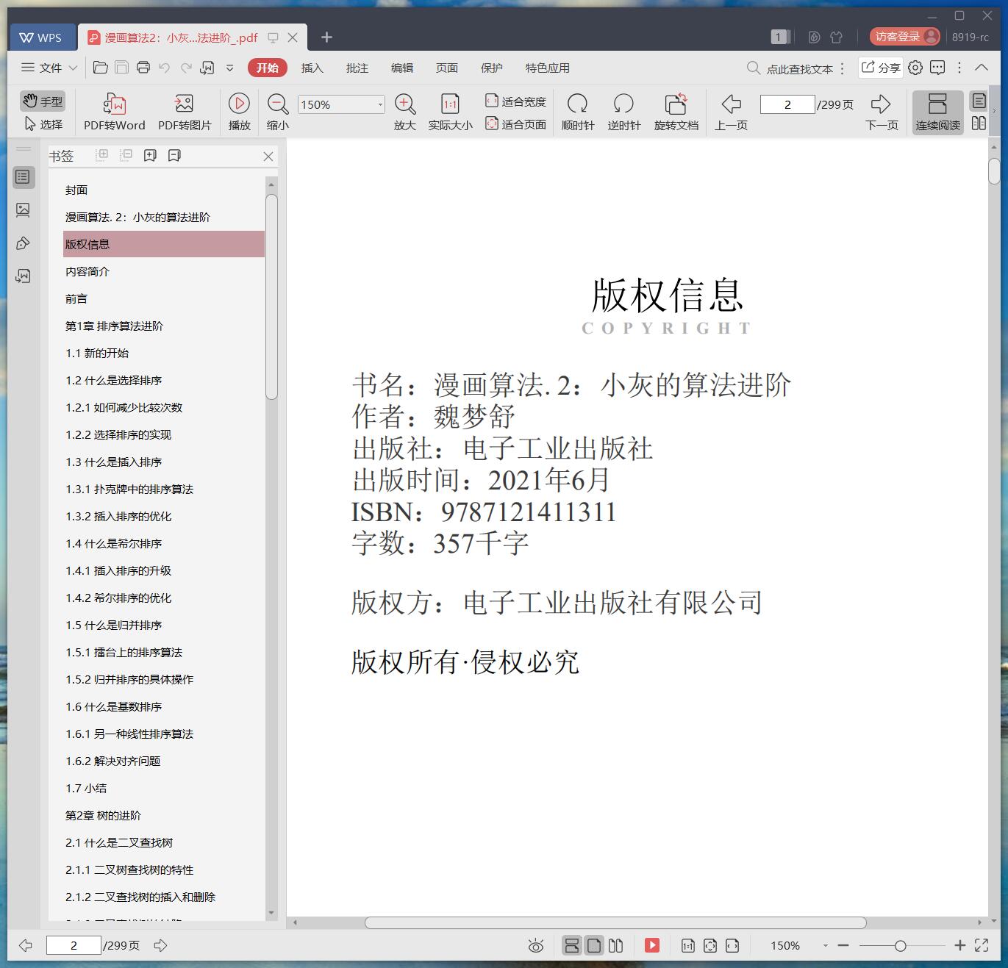The width and height of the screenshot is (1008, 968).
Task: Select bookmark 1.6.2 解决对齐问题
Action: pyautogui.click(x=112, y=761)
